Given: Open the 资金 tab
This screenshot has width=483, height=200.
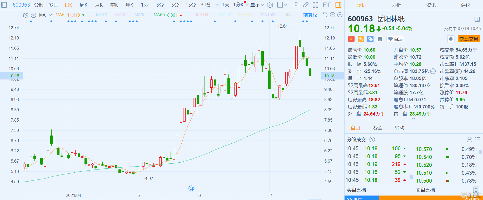Looking at the screenshot, I should (377, 128).
